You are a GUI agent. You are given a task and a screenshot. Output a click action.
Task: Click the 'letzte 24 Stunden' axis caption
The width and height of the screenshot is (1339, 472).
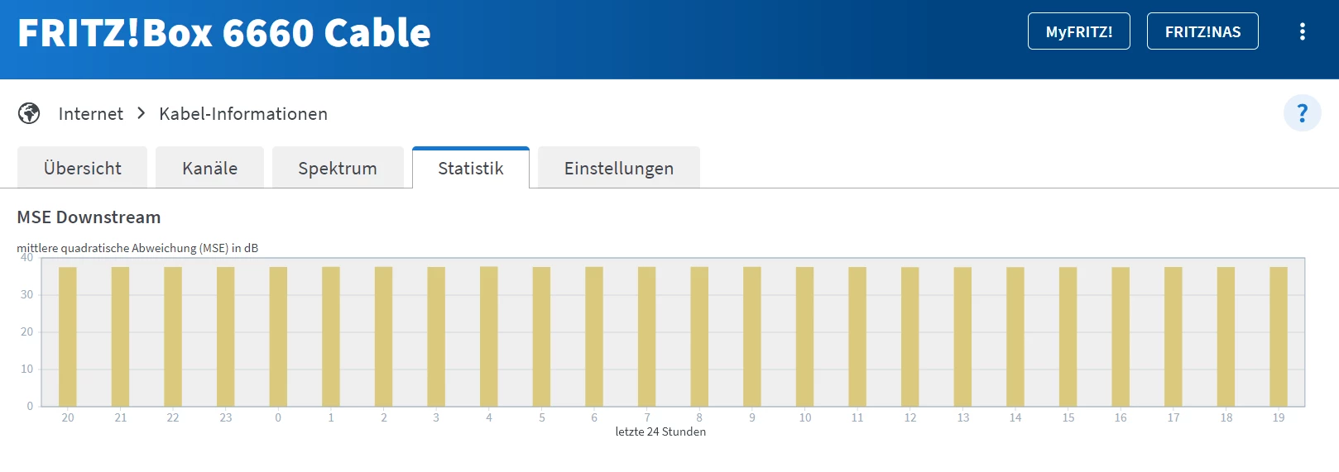click(660, 431)
